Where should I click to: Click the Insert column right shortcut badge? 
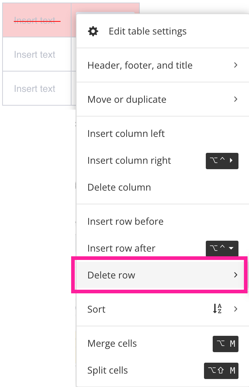tap(222, 161)
